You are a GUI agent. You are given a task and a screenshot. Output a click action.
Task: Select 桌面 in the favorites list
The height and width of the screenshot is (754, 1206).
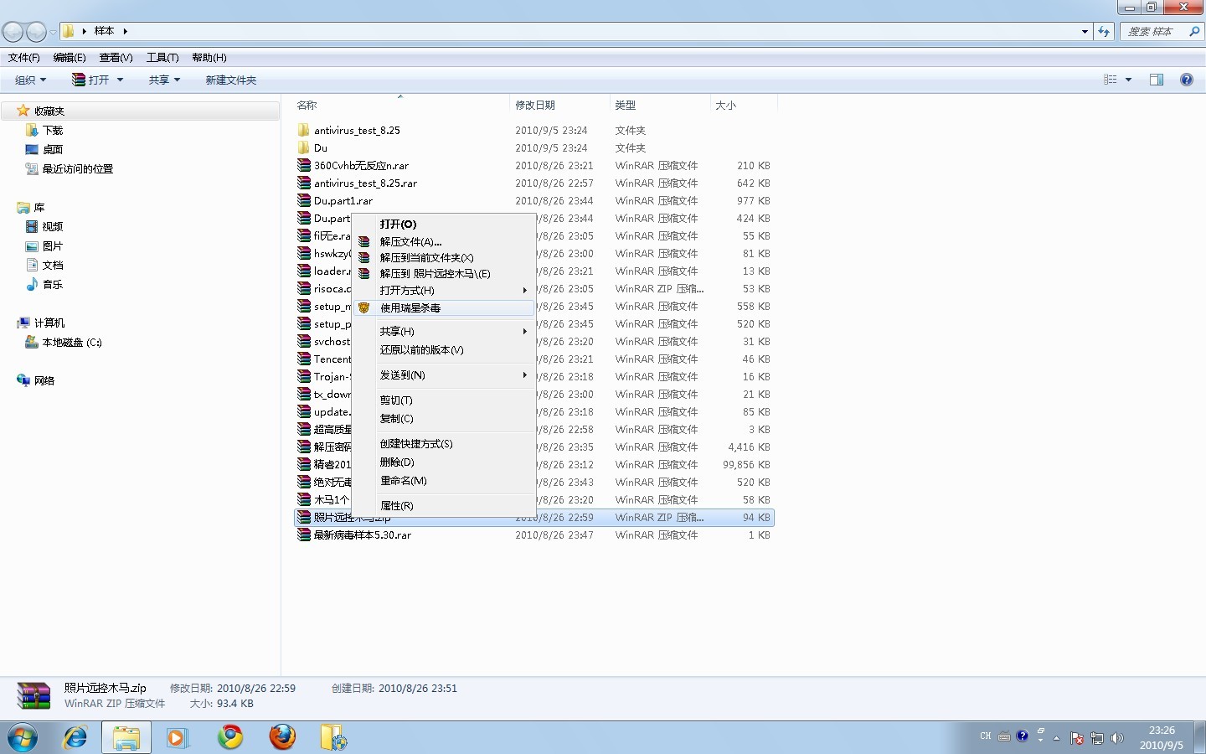click(x=53, y=150)
